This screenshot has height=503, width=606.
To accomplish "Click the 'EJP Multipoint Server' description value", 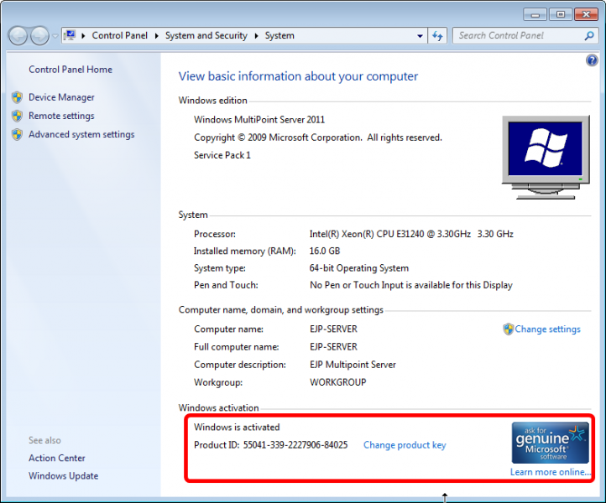I will [x=353, y=365].
